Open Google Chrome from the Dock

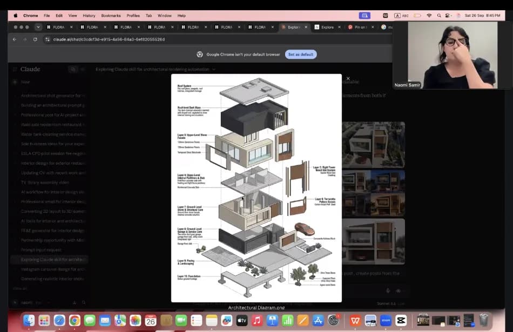point(75,321)
